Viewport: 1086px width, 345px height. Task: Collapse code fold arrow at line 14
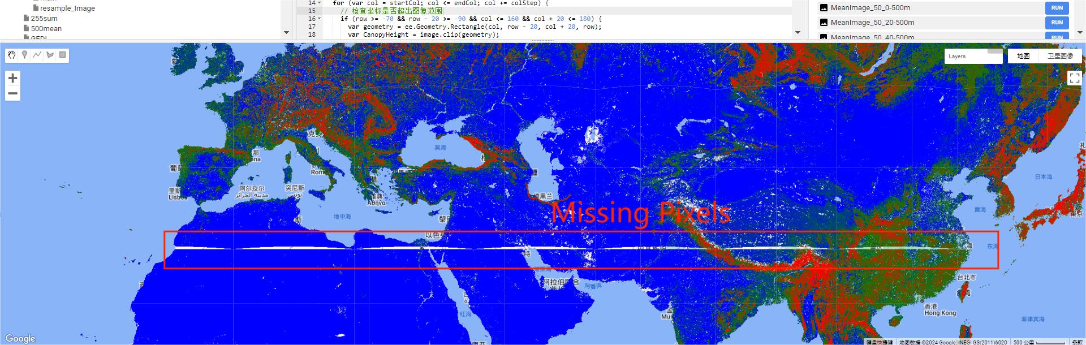[320, 3]
